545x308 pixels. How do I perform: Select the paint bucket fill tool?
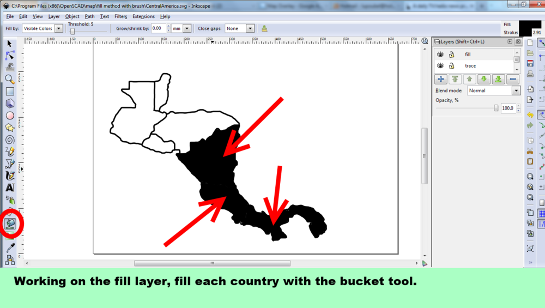click(x=10, y=224)
